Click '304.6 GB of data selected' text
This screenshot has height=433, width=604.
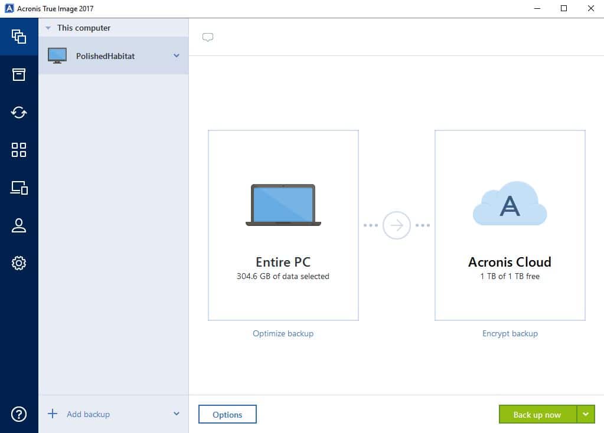(283, 276)
